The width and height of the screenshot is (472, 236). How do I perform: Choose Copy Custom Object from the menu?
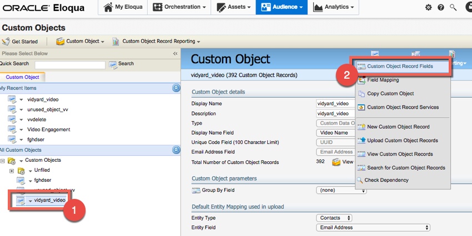click(390, 94)
